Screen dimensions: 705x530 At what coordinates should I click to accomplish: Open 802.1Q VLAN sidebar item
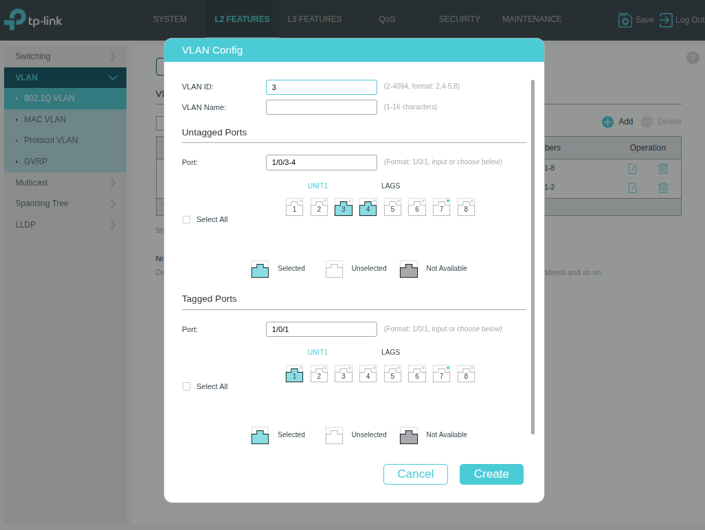(65, 98)
